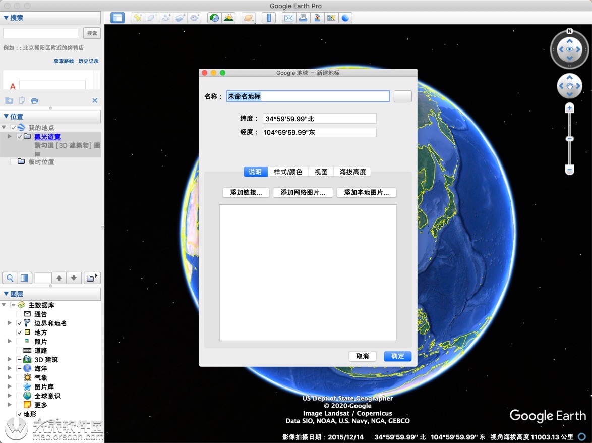
Task: Click 添加本地图片 button
Action: pyautogui.click(x=366, y=192)
